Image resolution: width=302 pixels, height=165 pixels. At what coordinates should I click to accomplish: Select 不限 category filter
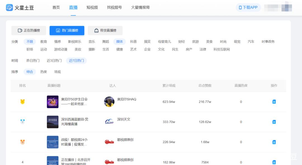pyautogui.click(x=30, y=42)
